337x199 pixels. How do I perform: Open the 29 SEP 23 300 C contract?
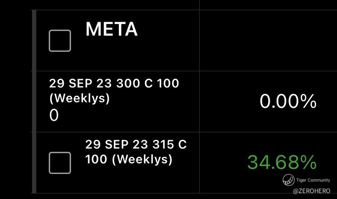[x=114, y=84]
